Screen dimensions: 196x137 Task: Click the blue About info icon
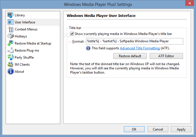10,72
